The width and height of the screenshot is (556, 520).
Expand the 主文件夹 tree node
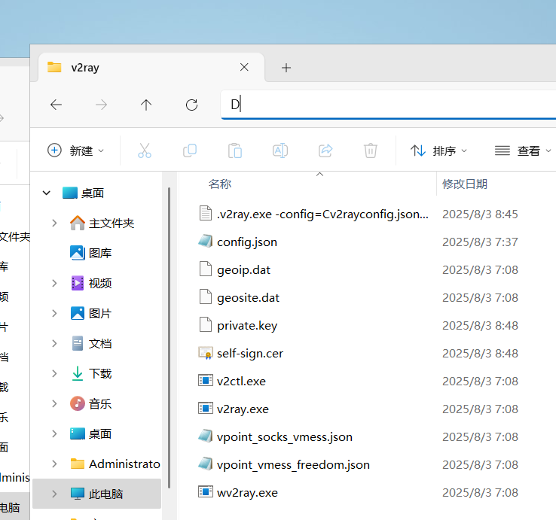54,224
